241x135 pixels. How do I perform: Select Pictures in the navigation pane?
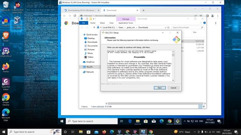pos(91,49)
